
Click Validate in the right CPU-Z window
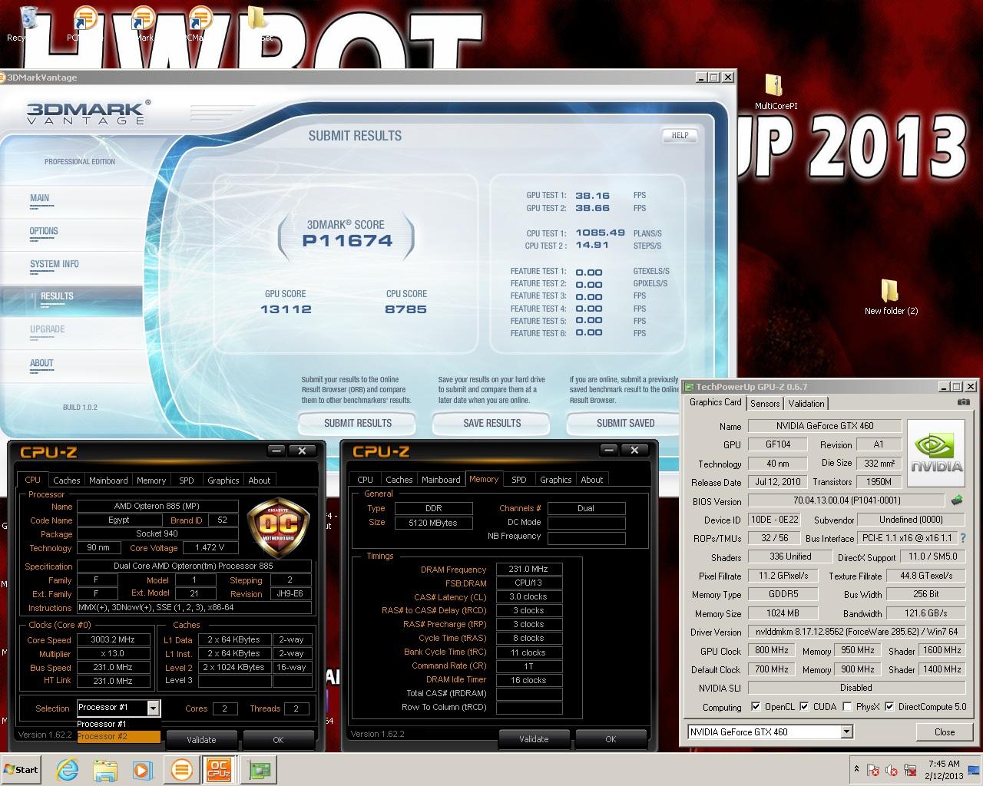tap(534, 739)
